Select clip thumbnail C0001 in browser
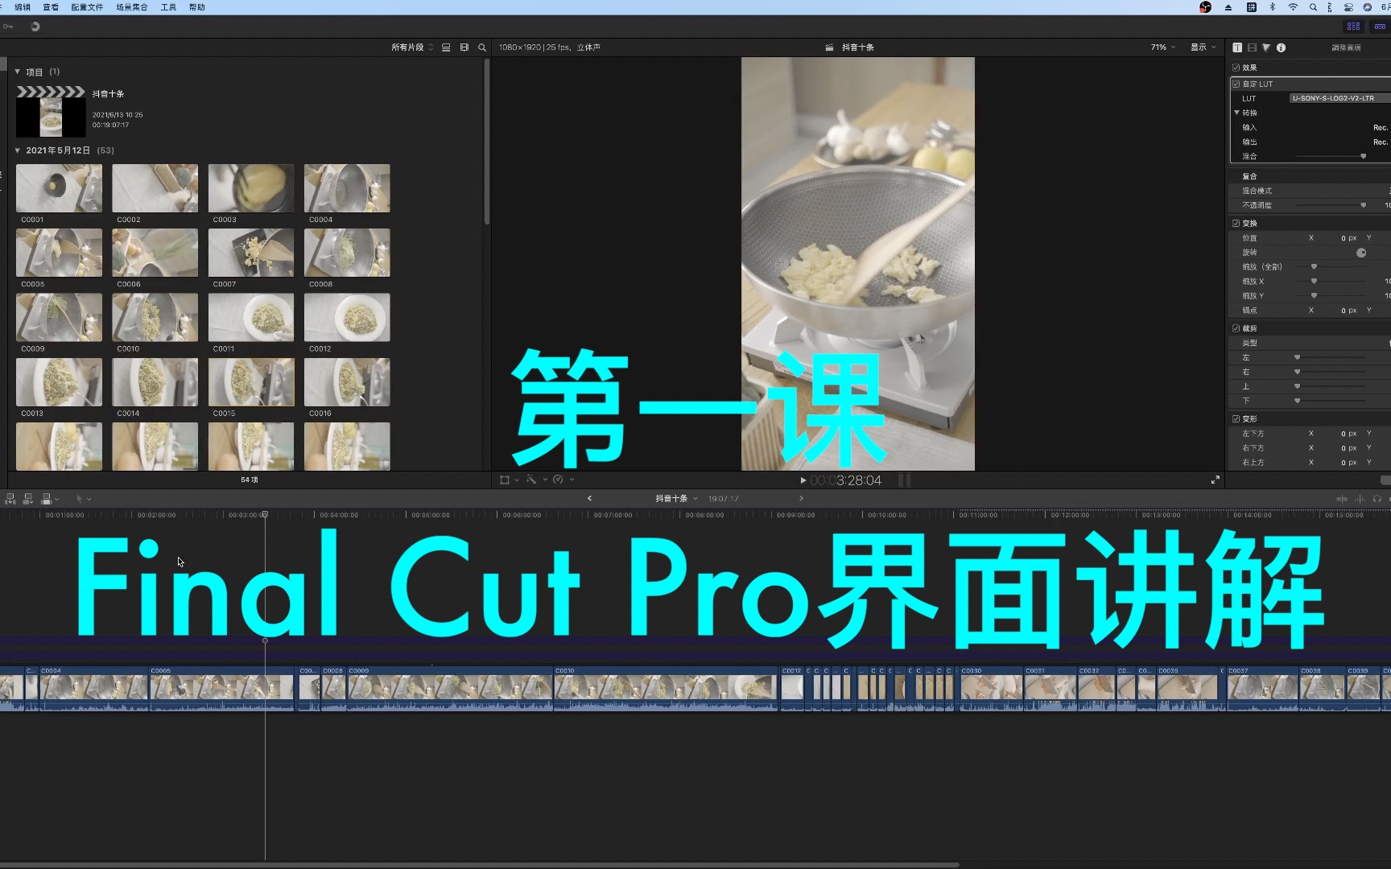 (x=60, y=188)
